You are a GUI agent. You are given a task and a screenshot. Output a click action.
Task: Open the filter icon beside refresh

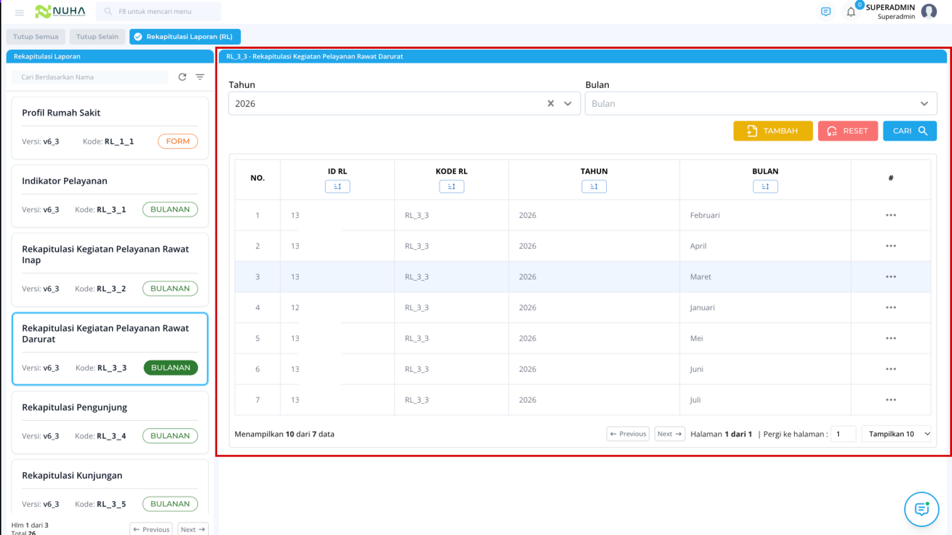click(x=200, y=77)
